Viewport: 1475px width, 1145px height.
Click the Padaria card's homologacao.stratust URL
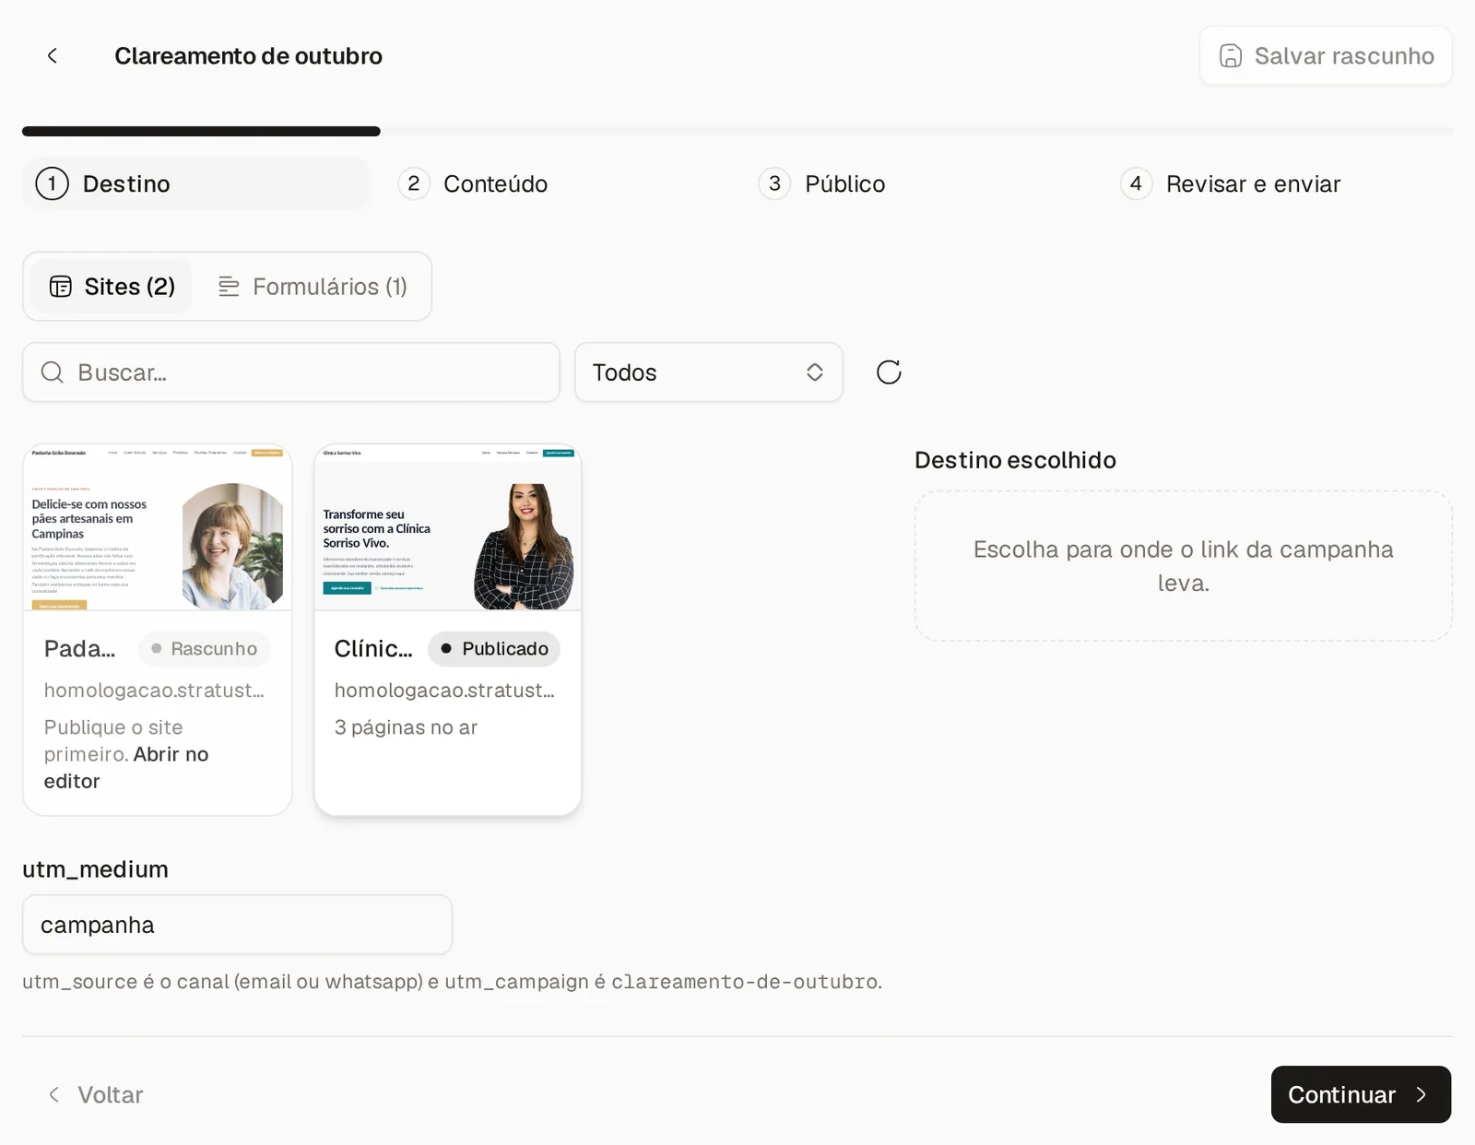[154, 691]
